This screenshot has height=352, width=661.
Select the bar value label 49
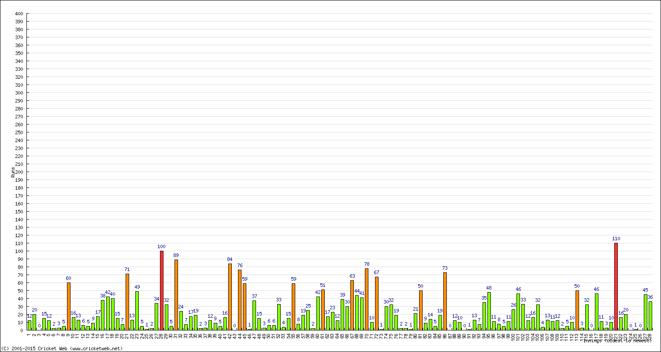click(137, 287)
